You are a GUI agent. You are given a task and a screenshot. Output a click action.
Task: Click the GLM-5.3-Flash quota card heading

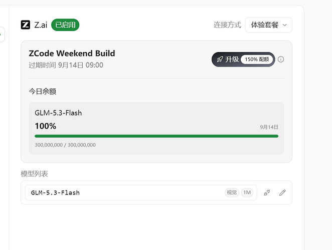click(58, 113)
